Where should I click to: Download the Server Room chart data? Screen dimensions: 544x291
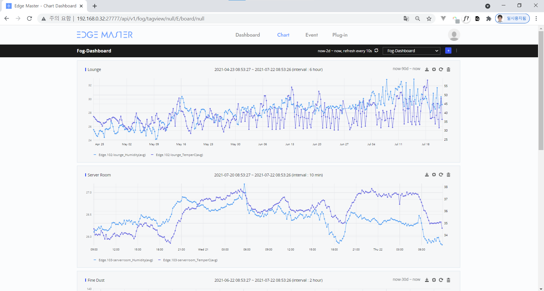(x=426, y=175)
